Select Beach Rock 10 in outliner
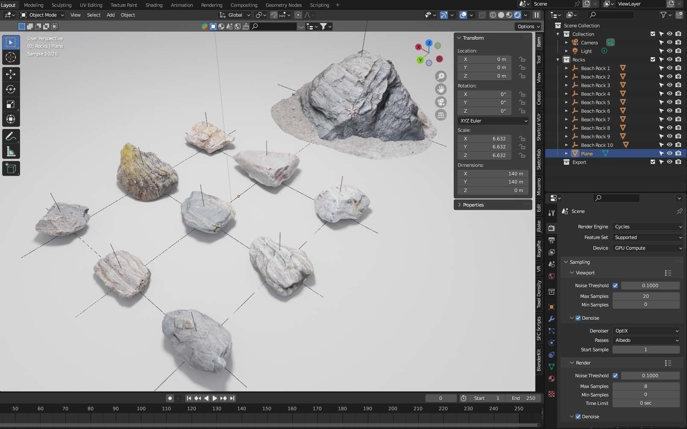Viewport: 687px width, 429px height. (596, 145)
